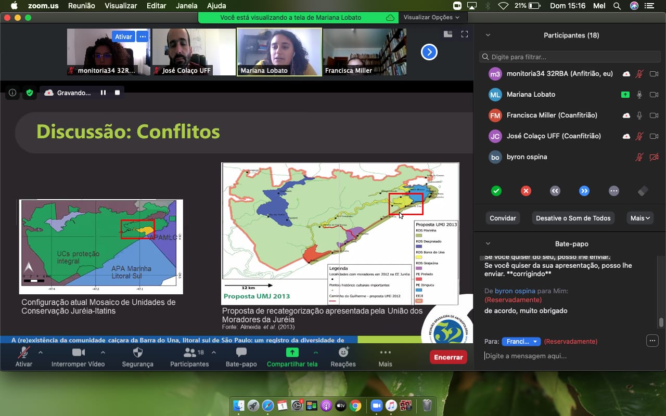The height and width of the screenshot is (416, 666).
Task: Open the Ajuda menu in menu bar
Action: click(x=216, y=6)
